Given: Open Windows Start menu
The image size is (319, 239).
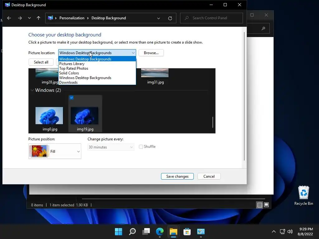Looking at the screenshot, I should pyautogui.click(x=119, y=232).
